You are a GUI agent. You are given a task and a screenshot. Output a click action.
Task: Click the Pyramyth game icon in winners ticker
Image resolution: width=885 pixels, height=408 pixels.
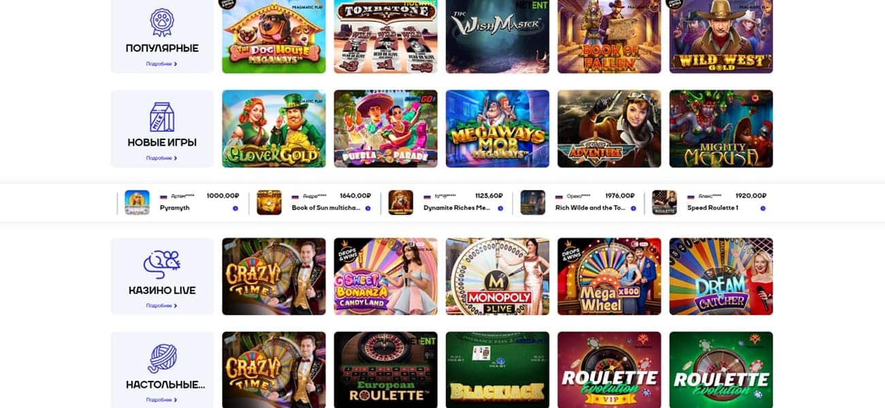click(x=137, y=202)
